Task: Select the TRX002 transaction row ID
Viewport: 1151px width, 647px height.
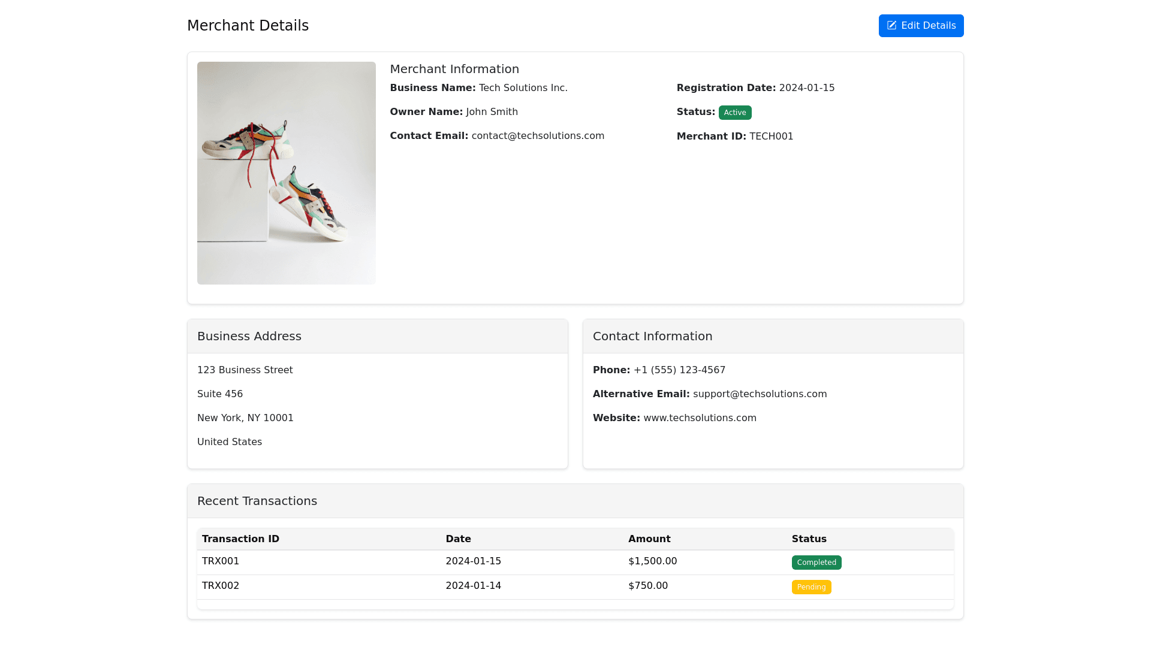Action: tap(221, 586)
